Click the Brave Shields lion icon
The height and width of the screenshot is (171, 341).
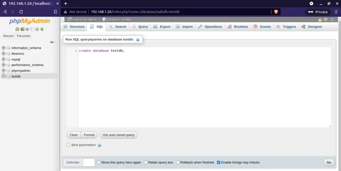tap(276, 12)
